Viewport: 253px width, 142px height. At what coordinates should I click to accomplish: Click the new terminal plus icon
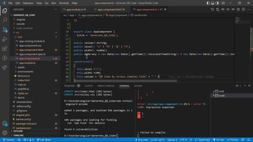point(237,86)
